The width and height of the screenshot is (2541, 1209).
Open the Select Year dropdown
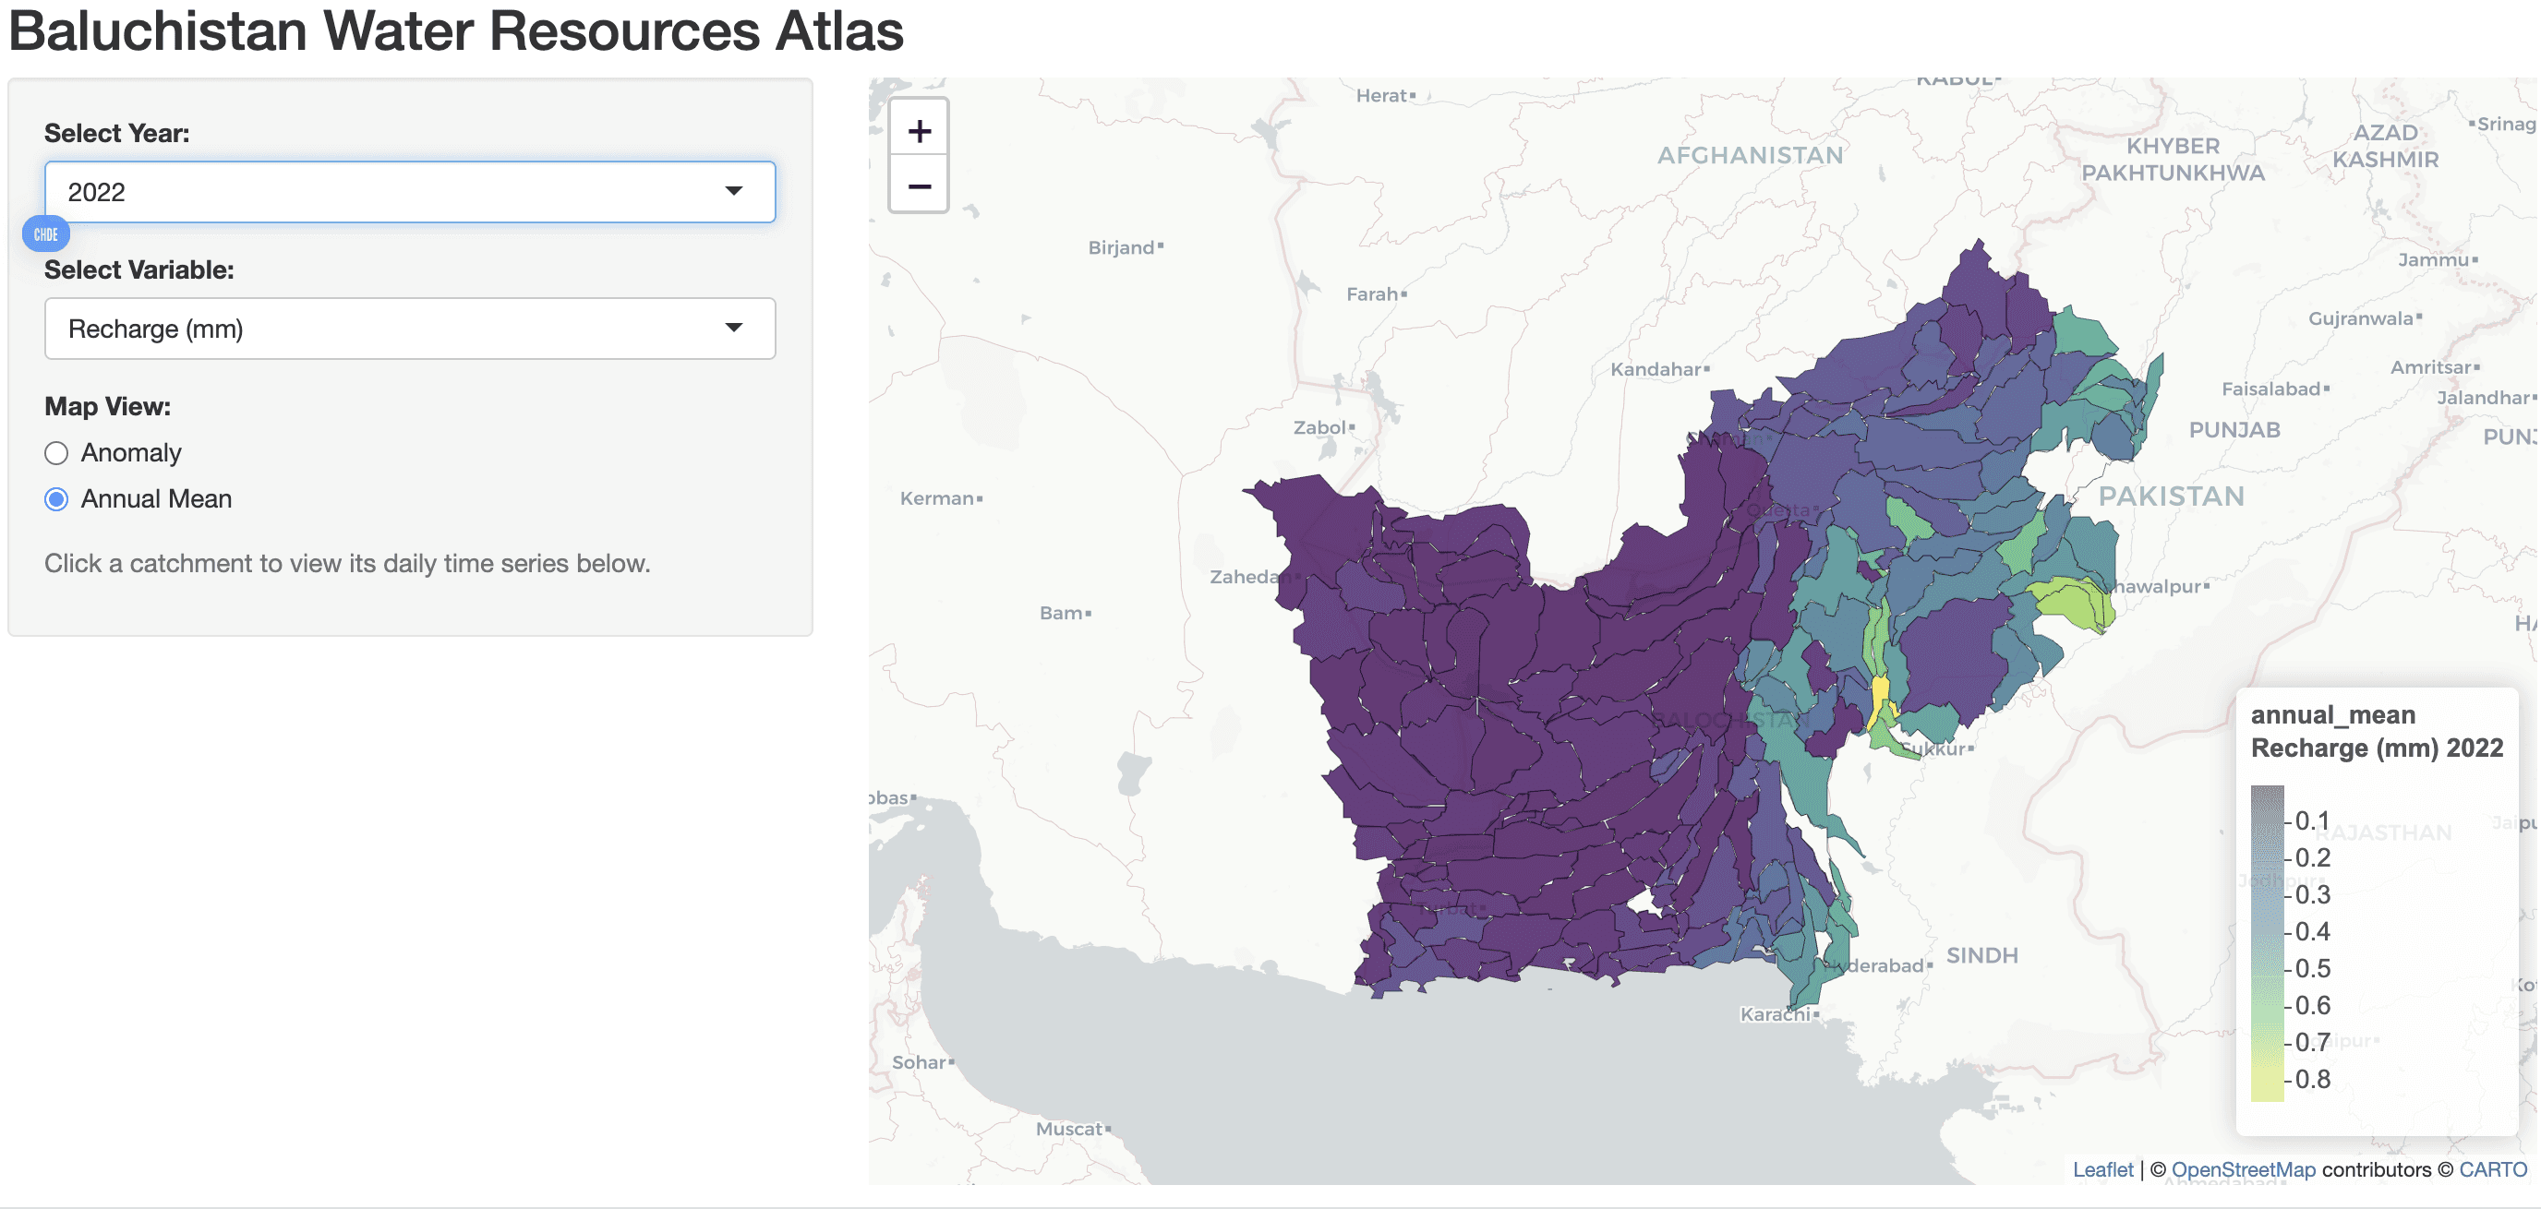tap(409, 191)
